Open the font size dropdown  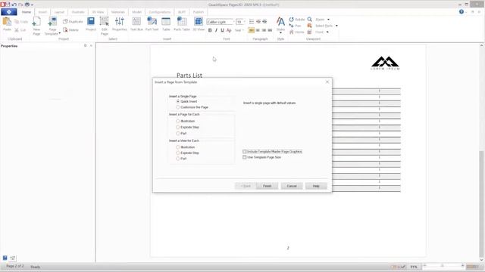pos(244,22)
